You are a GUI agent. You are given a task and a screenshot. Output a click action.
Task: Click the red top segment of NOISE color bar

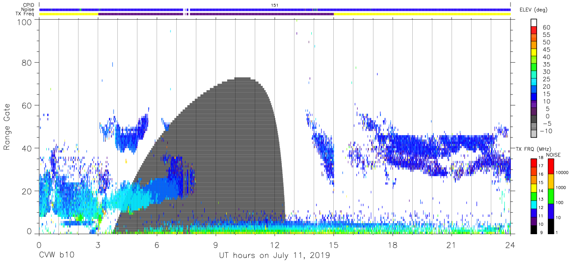coord(550,167)
